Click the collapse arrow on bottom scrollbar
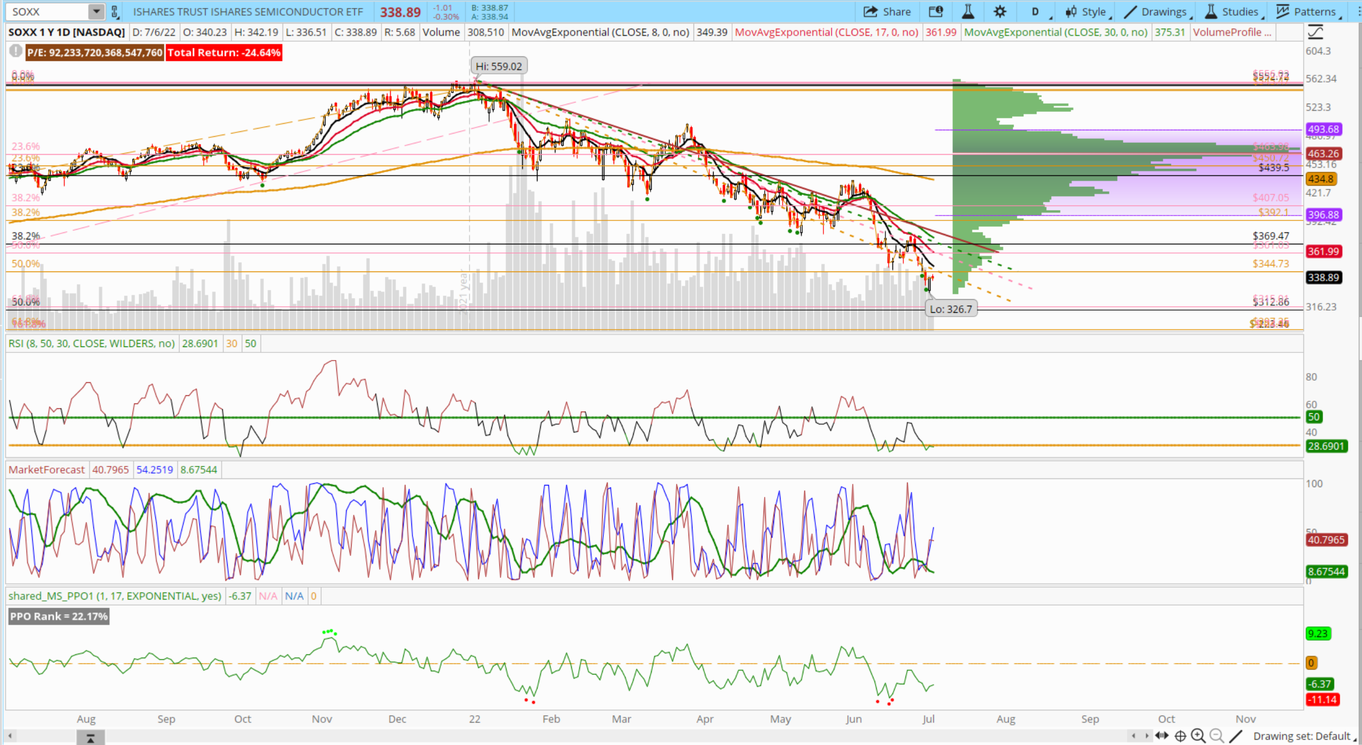This screenshot has width=1362, height=745. pyautogui.click(x=91, y=737)
